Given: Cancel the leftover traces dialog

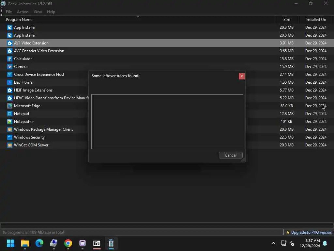Looking at the screenshot, I should click(x=231, y=155).
